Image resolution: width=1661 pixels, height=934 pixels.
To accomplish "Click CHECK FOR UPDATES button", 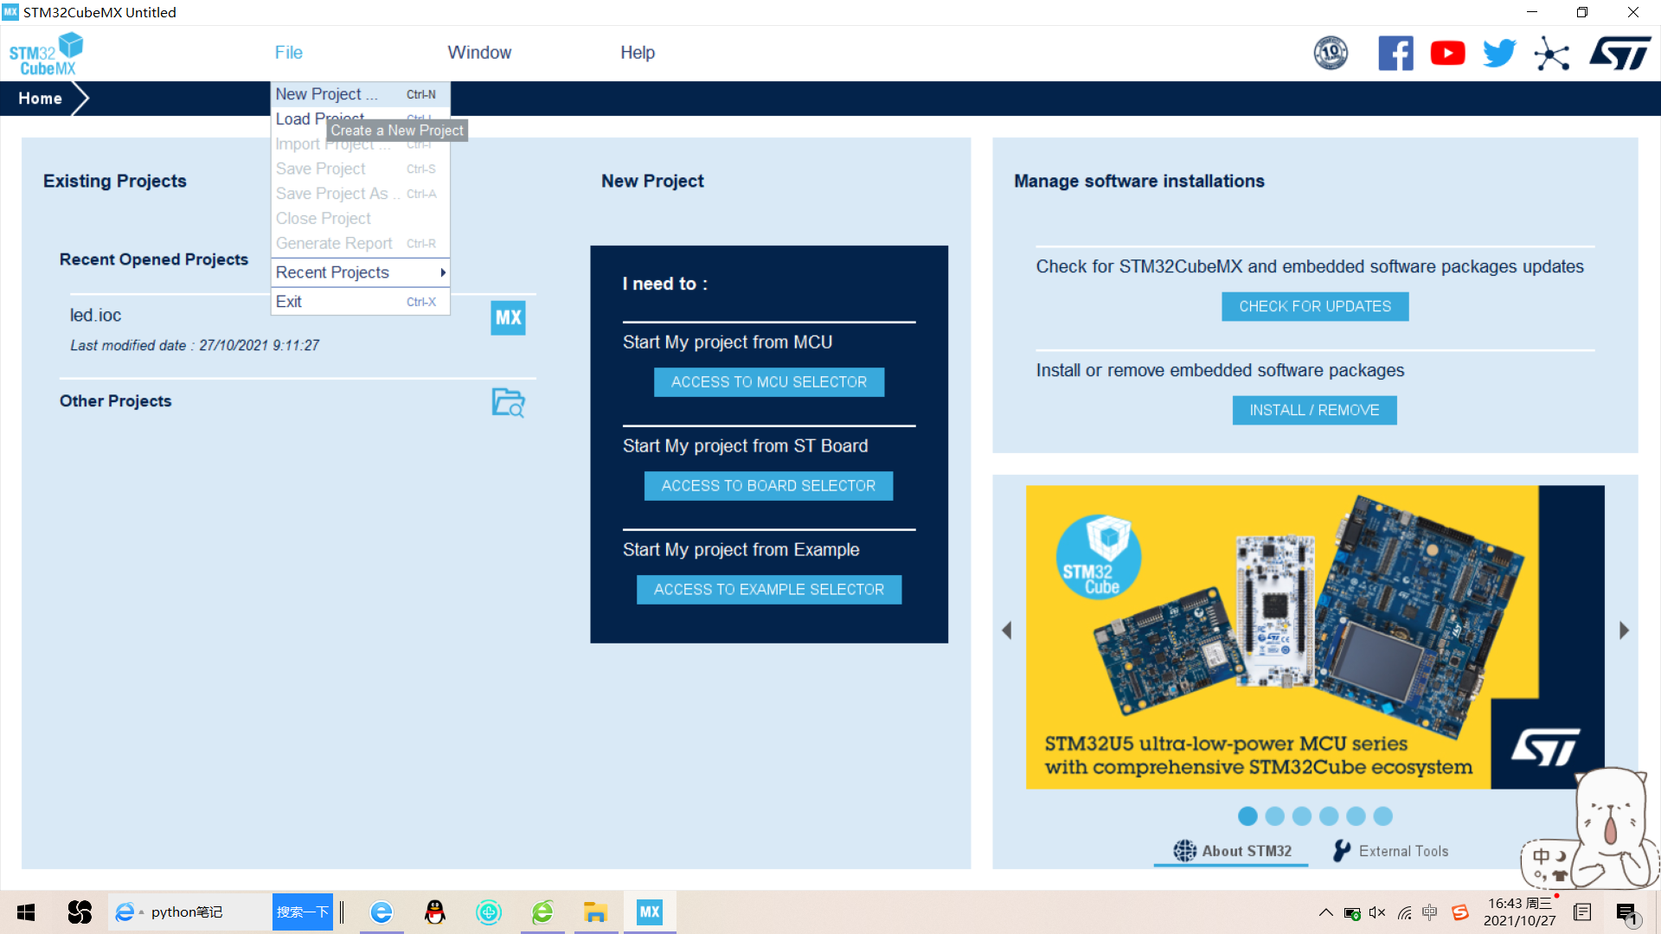I will 1314,307.
